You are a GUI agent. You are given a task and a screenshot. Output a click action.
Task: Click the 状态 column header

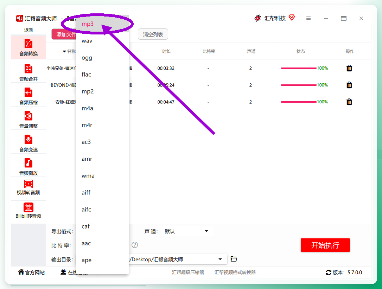[300, 51]
